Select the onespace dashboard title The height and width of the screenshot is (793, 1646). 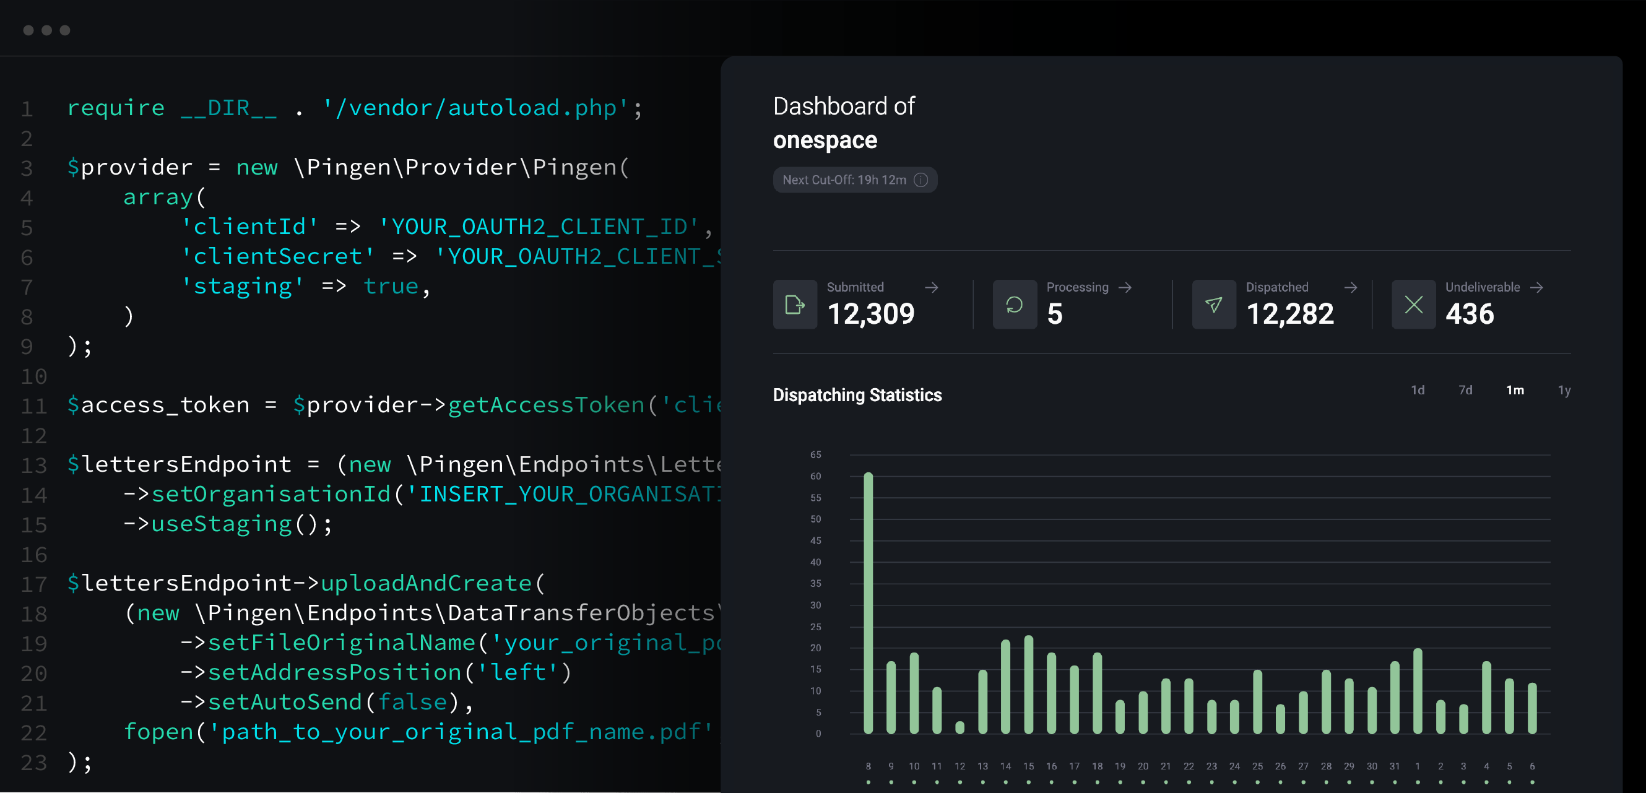click(825, 140)
